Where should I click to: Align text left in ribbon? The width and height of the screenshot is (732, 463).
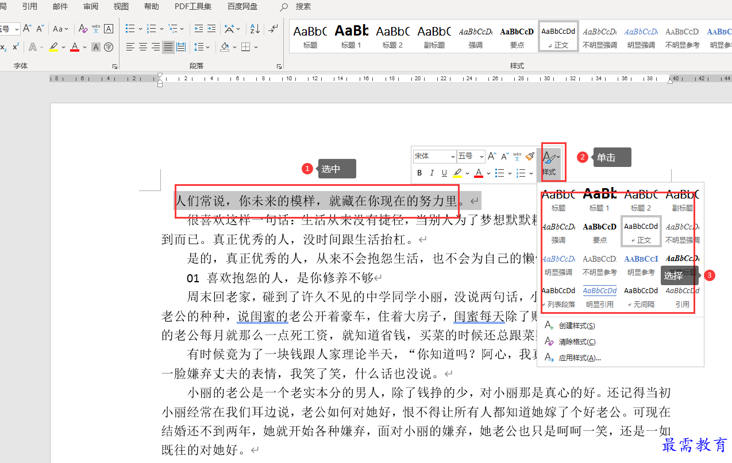point(130,47)
